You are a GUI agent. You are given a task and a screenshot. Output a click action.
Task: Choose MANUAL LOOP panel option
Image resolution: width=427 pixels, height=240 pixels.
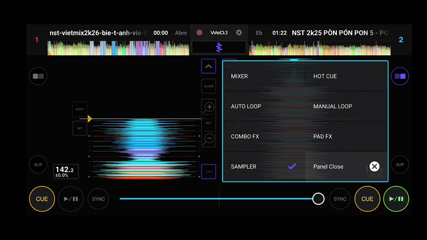(x=347, y=106)
